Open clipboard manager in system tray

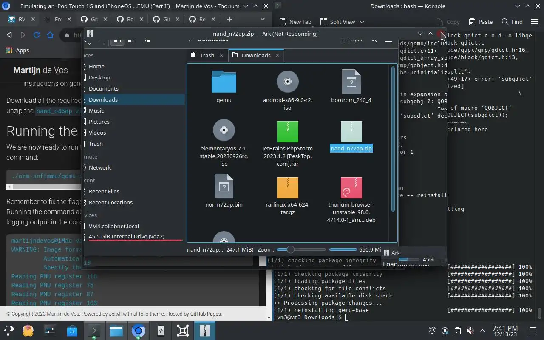(x=457, y=331)
